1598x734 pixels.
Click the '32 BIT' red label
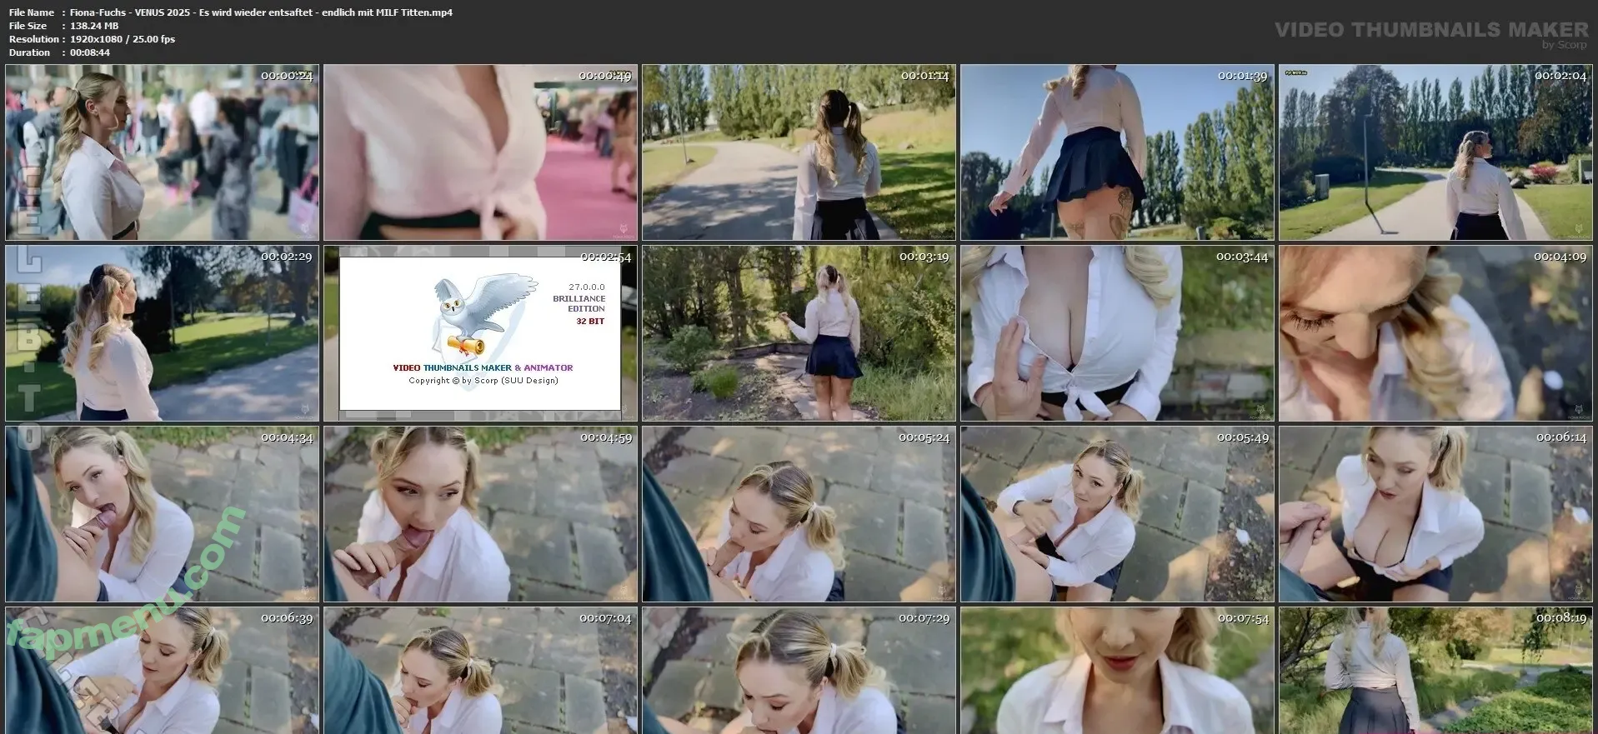(590, 322)
